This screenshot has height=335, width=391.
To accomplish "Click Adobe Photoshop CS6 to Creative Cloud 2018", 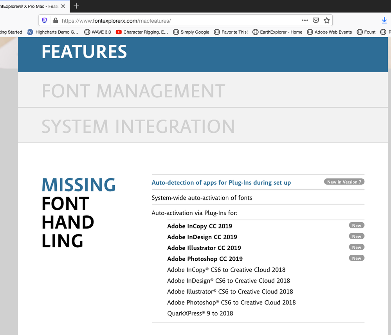I will pyautogui.click(x=231, y=303).
